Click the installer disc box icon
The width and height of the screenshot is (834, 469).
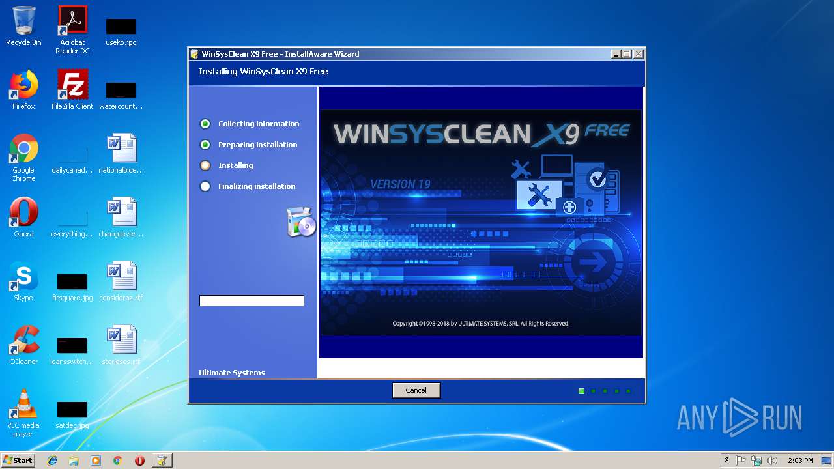pos(302,221)
